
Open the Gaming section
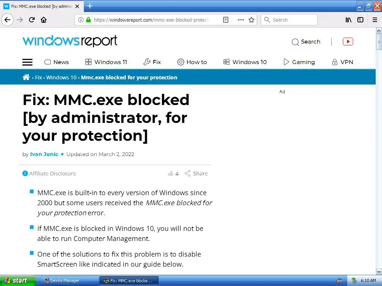[299, 62]
